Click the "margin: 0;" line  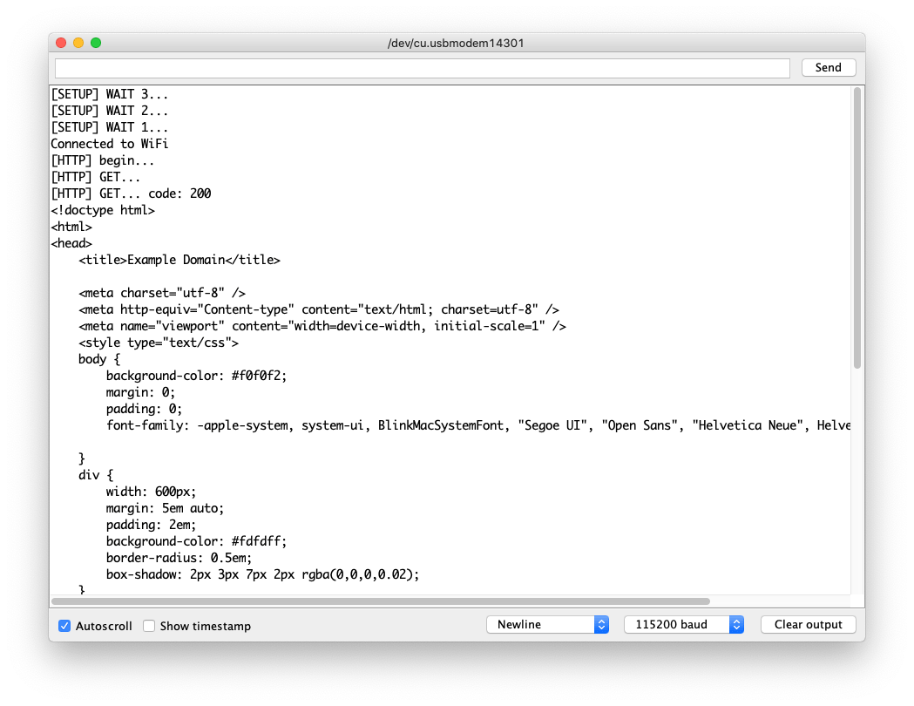[140, 392]
